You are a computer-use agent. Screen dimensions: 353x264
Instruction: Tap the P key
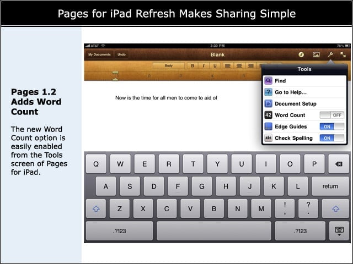pos(314,164)
